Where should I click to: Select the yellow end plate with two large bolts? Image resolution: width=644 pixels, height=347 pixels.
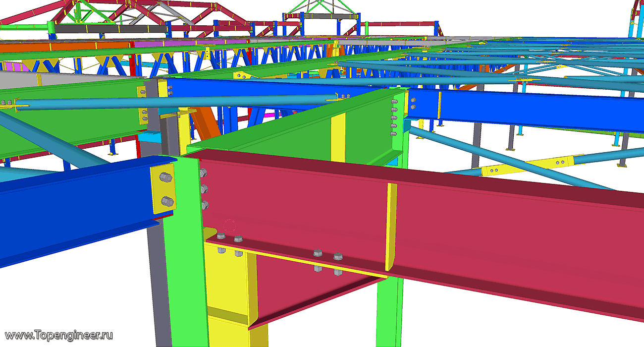pyautogui.click(x=163, y=189)
